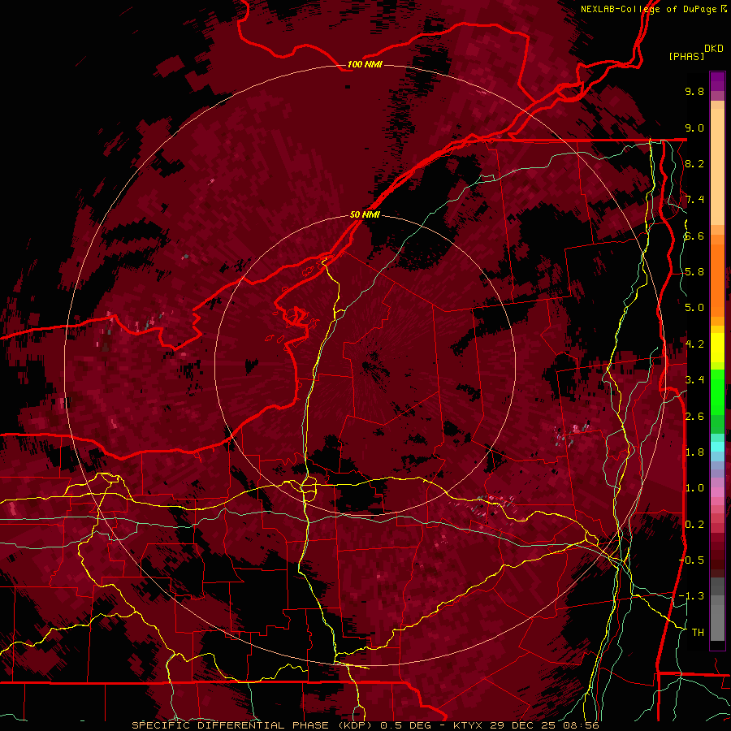Click the light peach color bar segment
731x731 pixels.
pos(717,167)
